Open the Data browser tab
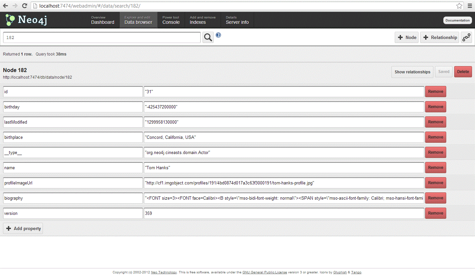Screen dimensions: 475x276 click(x=138, y=20)
